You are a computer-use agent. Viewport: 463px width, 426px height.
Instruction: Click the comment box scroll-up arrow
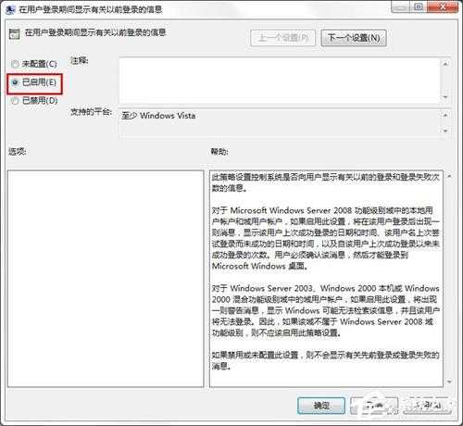tap(445, 64)
